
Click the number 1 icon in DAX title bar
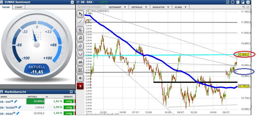[238, 2]
